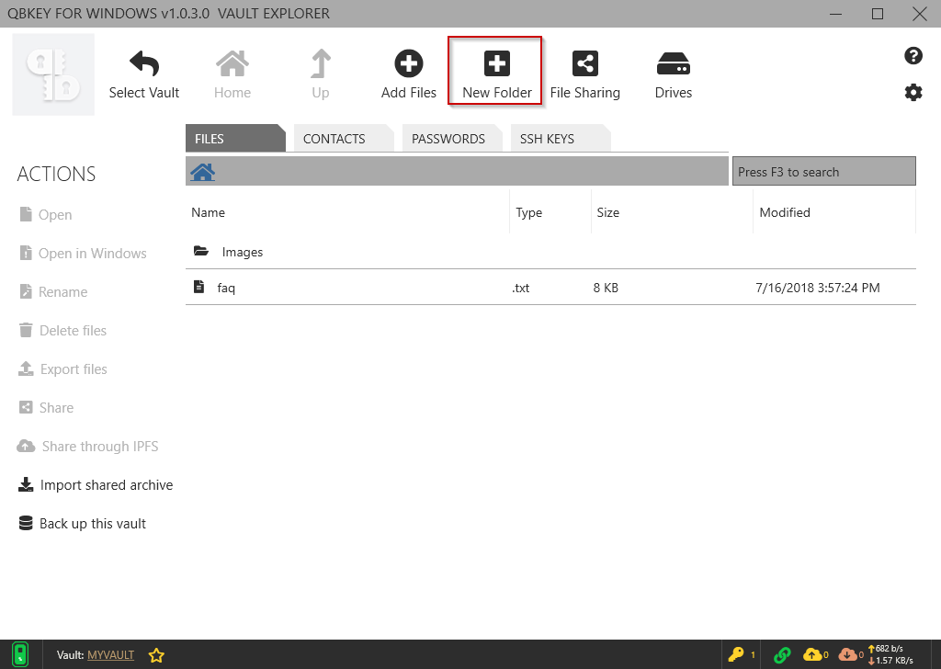
Task: Click the faq document icon
Action: [198, 287]
